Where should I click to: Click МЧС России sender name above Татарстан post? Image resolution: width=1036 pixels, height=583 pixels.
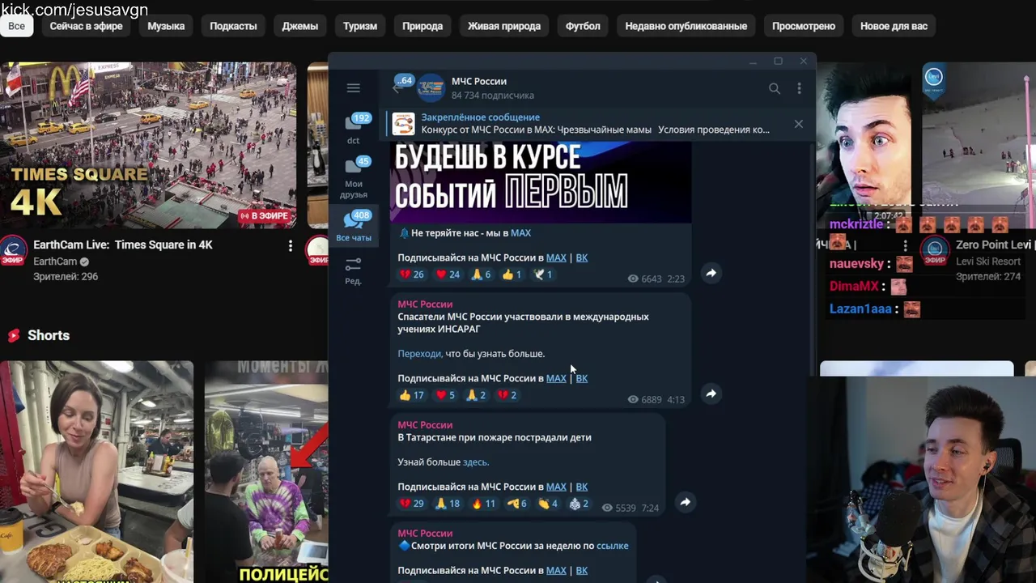point(425,425)
